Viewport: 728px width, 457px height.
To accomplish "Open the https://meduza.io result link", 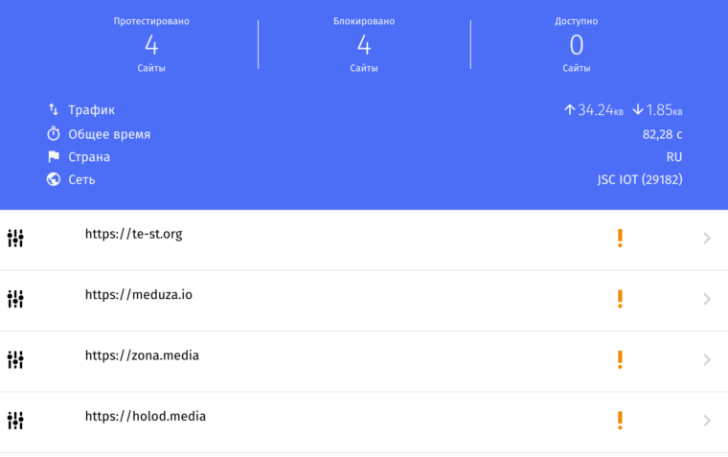I will coord(139,295).
